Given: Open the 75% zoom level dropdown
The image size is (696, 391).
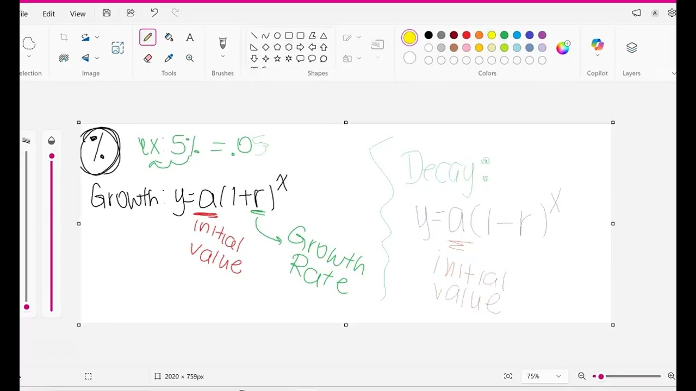Looking at the screenshot, I should pyautogui.click(x=544, y=376).
